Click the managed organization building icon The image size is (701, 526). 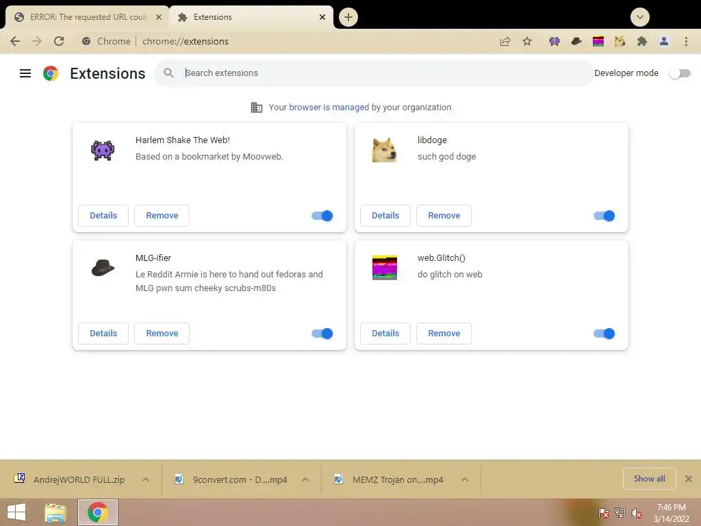coord(257,108)
